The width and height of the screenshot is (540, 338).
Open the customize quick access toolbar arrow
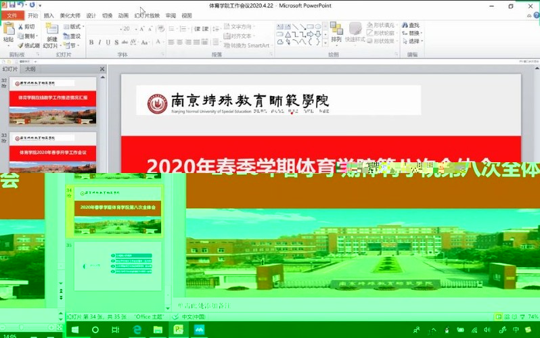(x=40, y=5)
